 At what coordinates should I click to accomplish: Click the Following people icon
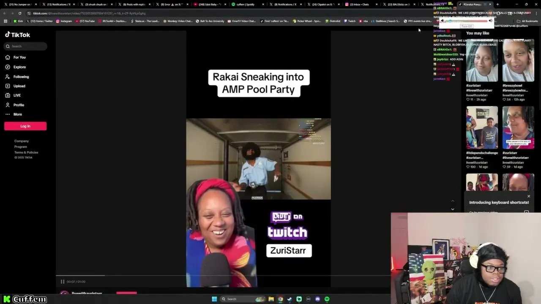[8, 76]
